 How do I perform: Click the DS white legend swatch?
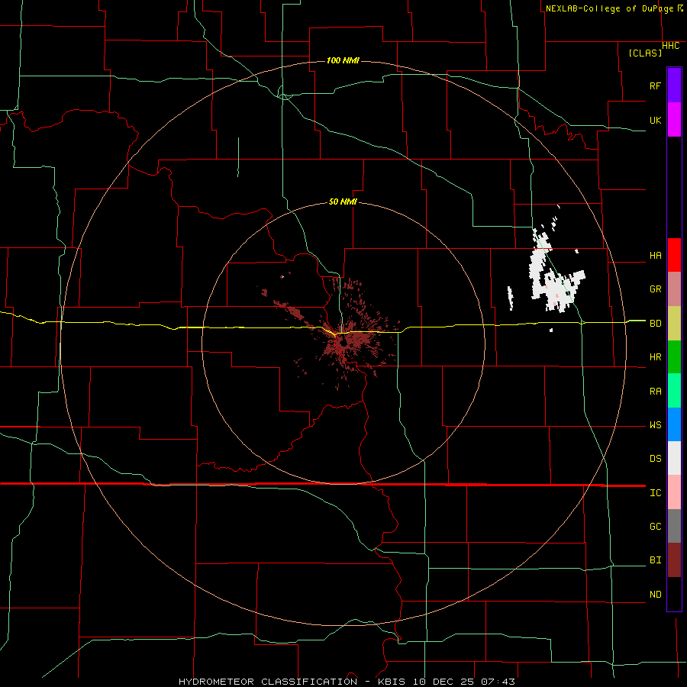click(674, 458)
